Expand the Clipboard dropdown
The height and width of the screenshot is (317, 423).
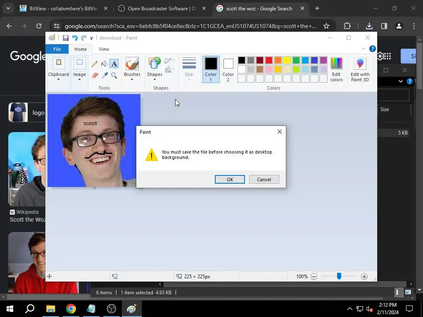click(58, 80)
